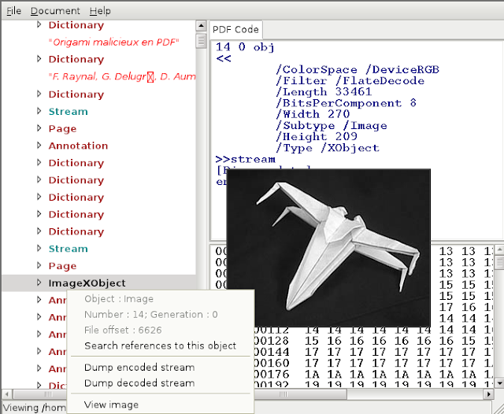504x414 pixels.
Task: Expand the topmost Dictionary node above 'Origami malicieux'
Action: (x=39, y=24)
